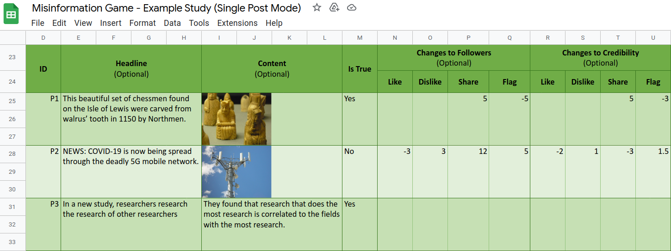Select P1 followers Flag cell with -5

tap(509, 119)
